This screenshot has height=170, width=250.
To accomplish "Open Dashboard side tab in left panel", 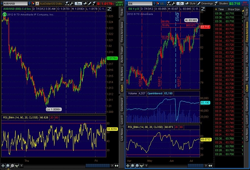I will coord(122,104).
